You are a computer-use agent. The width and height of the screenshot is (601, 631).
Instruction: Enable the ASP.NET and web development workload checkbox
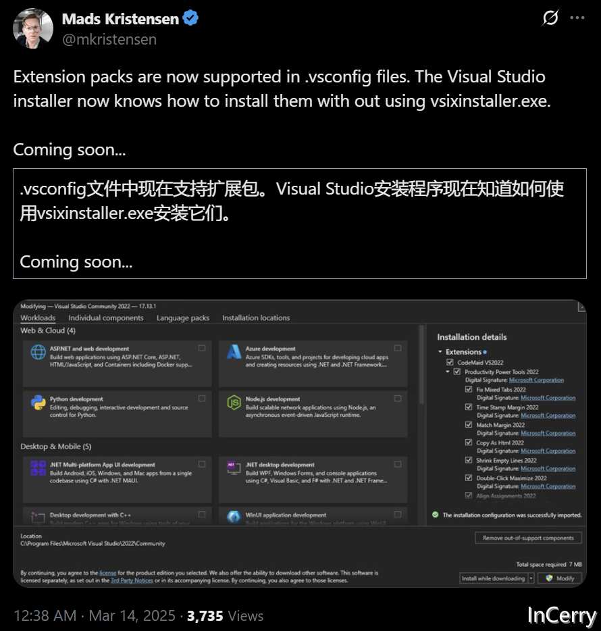point(202,348)
